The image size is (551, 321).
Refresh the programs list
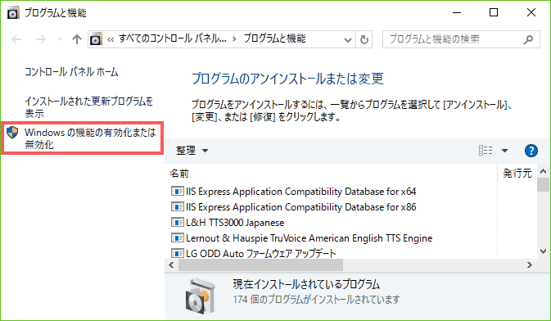364,39
